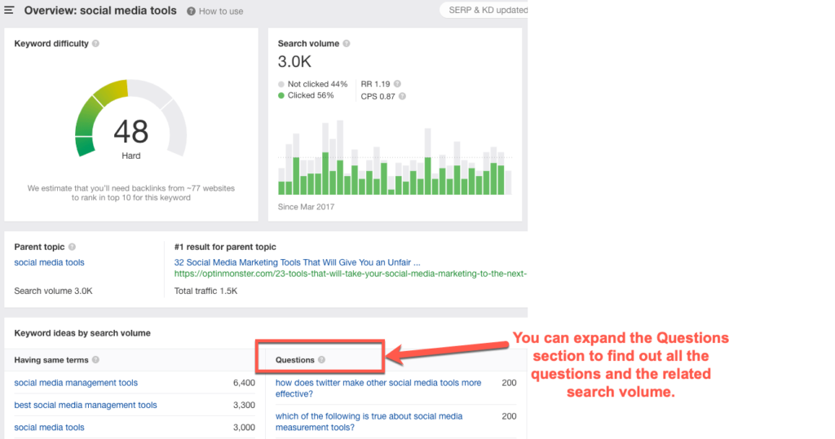835x439 pixels.
Task: Expand the Questions section heading
Action: click(295, 360)
